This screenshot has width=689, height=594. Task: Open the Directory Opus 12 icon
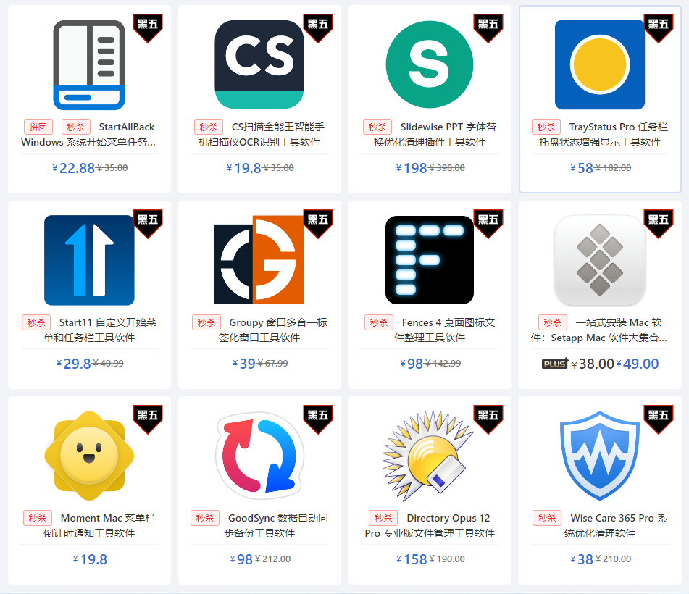(x=428, y=456)
